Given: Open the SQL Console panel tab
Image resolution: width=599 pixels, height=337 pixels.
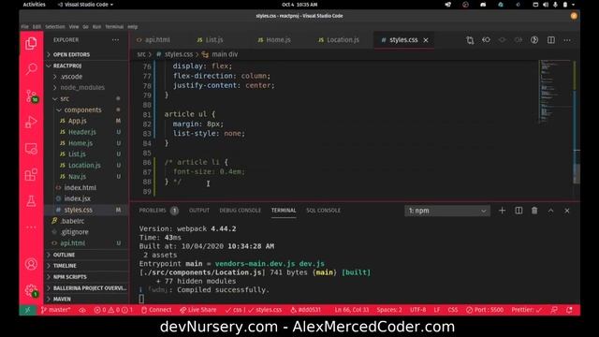Looking at the screenshot, I should pos(323,211).
